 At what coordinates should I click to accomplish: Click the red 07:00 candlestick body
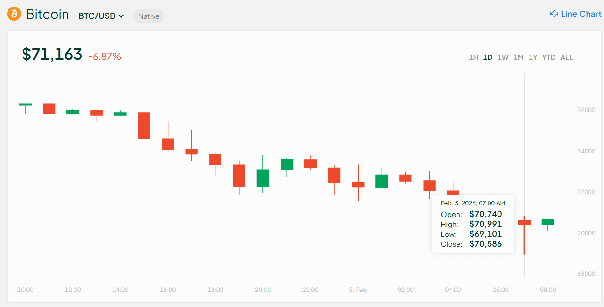524,222
